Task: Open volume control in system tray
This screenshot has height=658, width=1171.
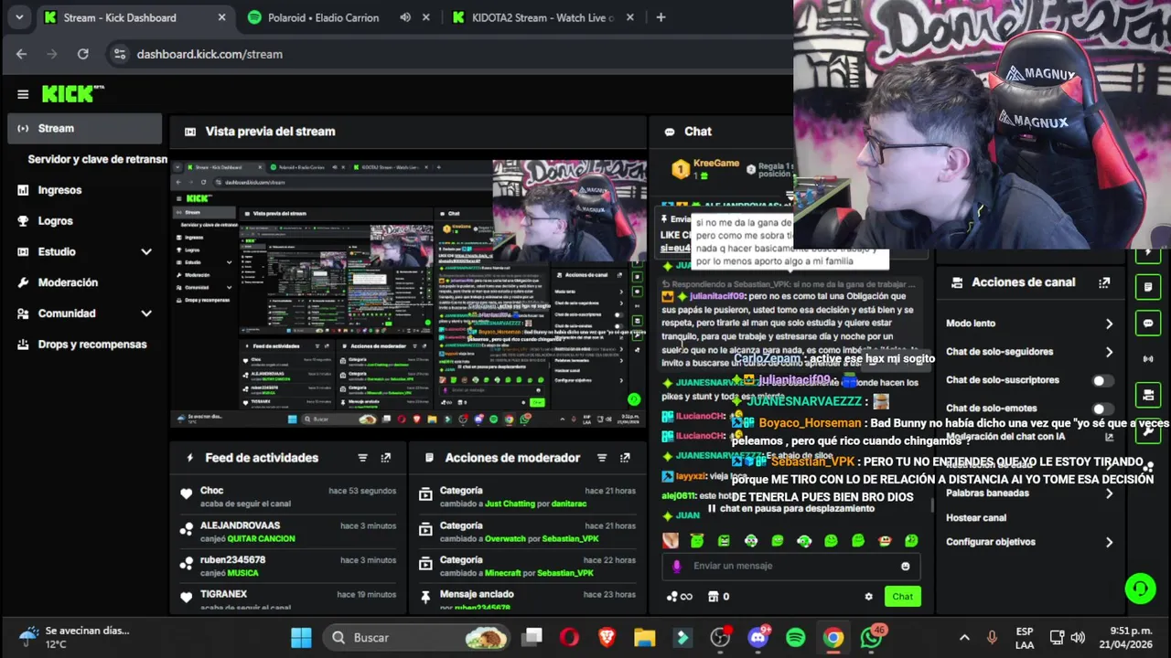Action: click(1078, 637)
